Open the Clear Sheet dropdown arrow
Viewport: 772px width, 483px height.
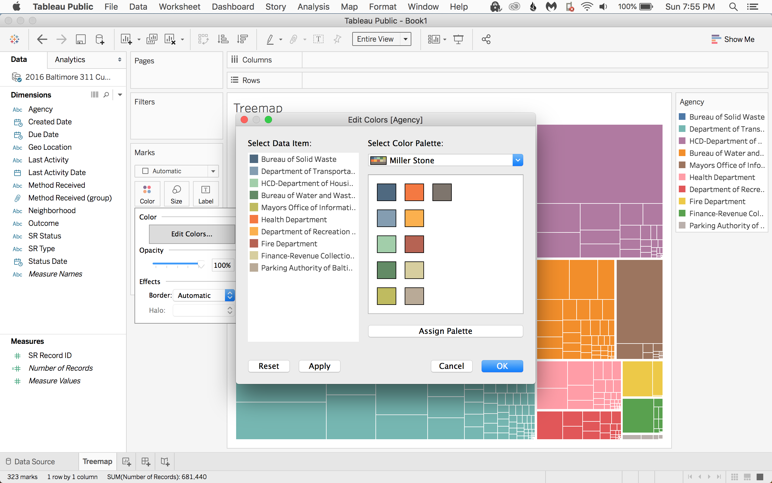pyautogui.click(x=182, y=40)
